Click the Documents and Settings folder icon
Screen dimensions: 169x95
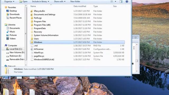coord(32,15)
